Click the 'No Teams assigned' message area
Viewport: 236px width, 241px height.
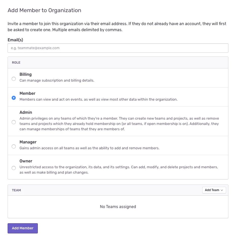(x=118, y=207)
